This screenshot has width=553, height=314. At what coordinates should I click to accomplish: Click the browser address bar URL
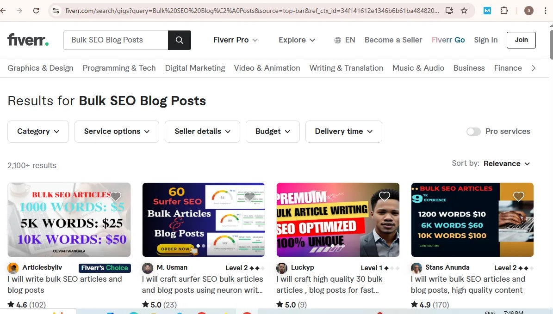252,11
